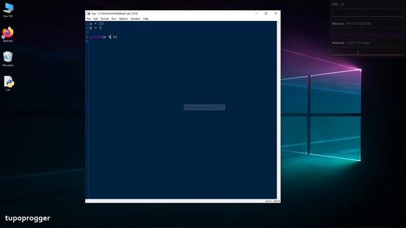Screen dimensions: 406x228
Task: Place cursor on line 'b = 3'
Action: click(96, 28)
